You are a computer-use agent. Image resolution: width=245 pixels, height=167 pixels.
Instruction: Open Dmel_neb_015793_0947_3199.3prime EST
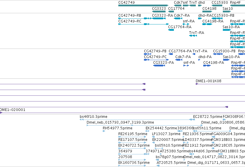point(145,125)
